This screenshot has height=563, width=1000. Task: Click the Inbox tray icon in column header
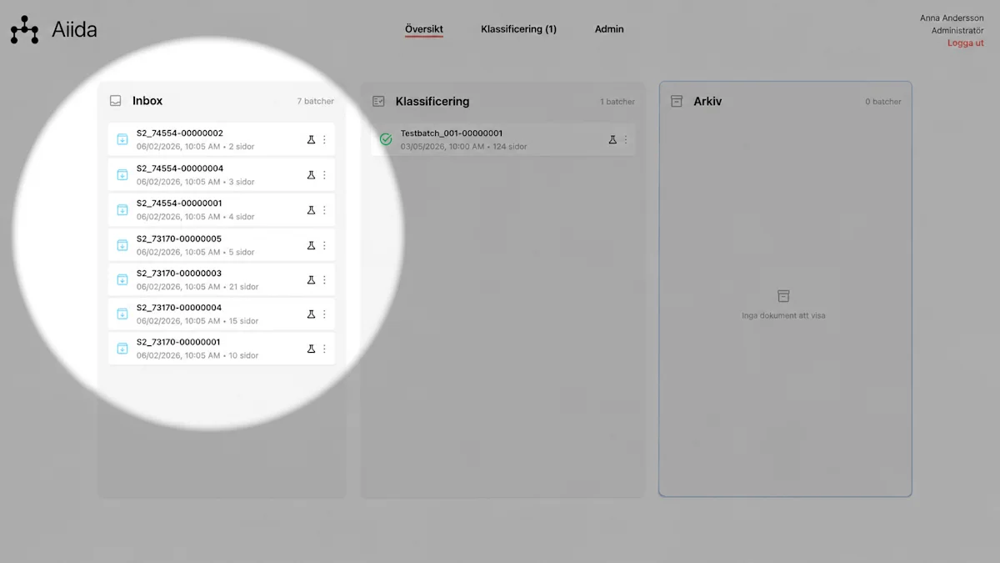[x=116, y=101]
